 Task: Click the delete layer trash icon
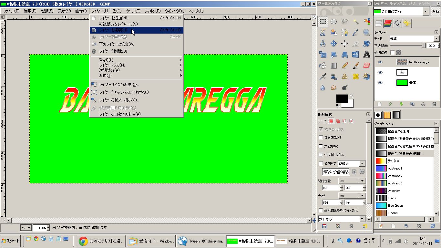coord(434,104)
